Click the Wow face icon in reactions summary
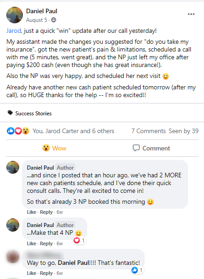The height and width of the screenshot is (279, 204). click(x=26, y=131)
